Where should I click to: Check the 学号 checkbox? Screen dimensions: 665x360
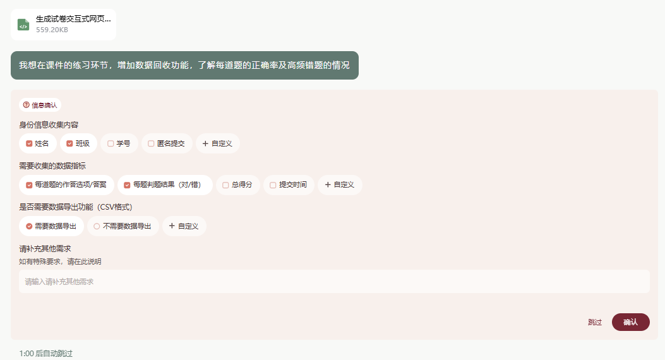click(x=111, y=144)
